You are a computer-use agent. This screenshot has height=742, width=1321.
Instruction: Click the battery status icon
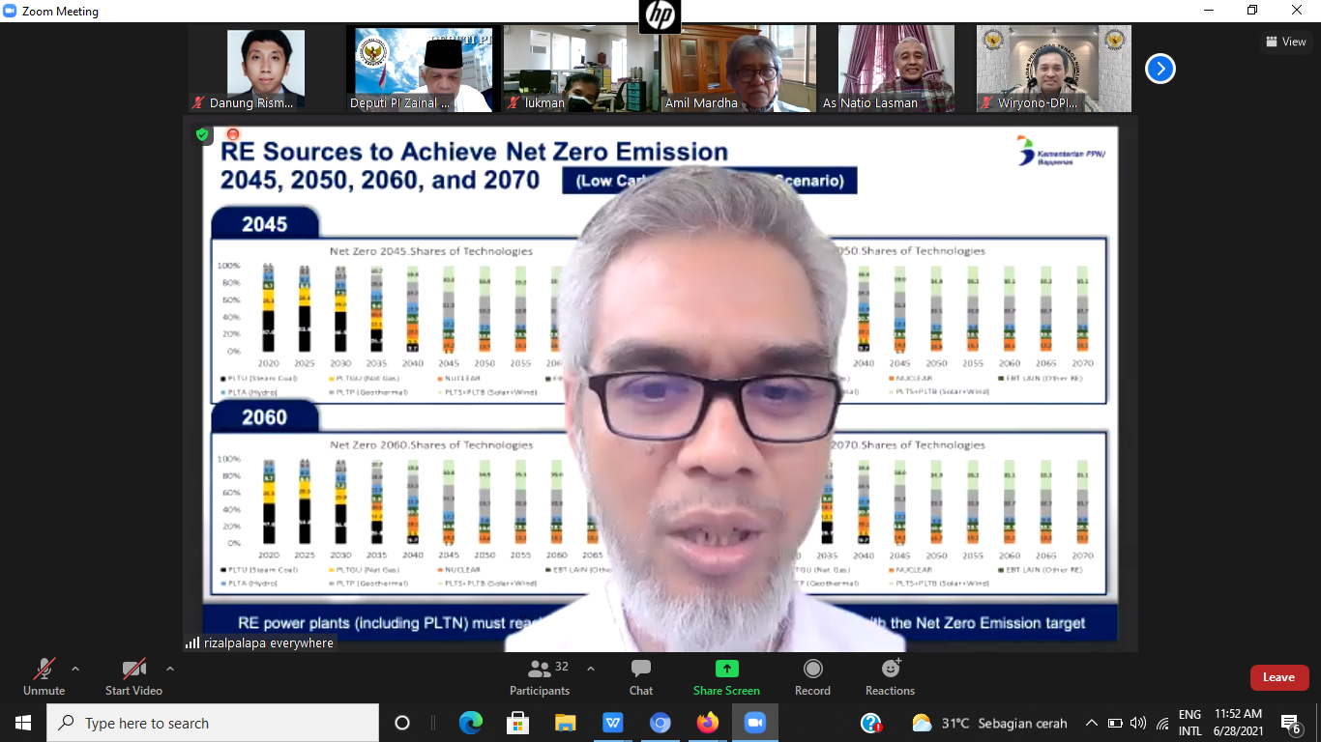coord(1115,723)
